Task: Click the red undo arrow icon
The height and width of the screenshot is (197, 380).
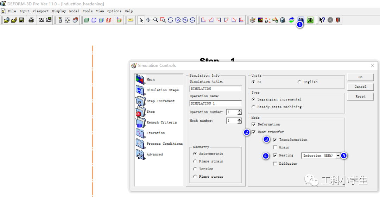Action: tap(75, 20)
